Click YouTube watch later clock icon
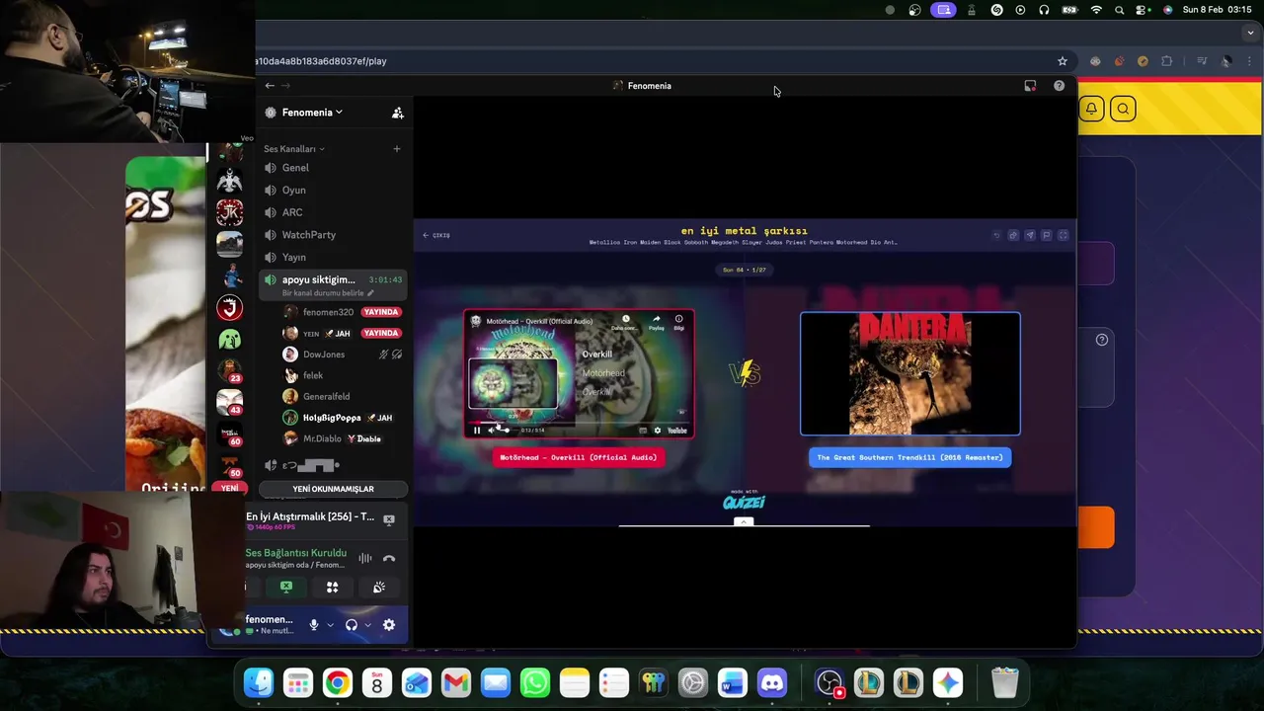Viewport: 1264px width, 711px height. (625, 322)
